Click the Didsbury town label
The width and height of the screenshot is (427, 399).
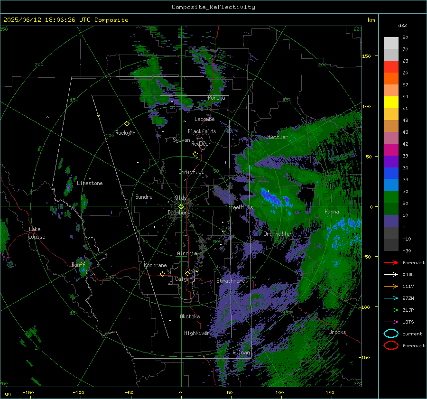point(179,213)
